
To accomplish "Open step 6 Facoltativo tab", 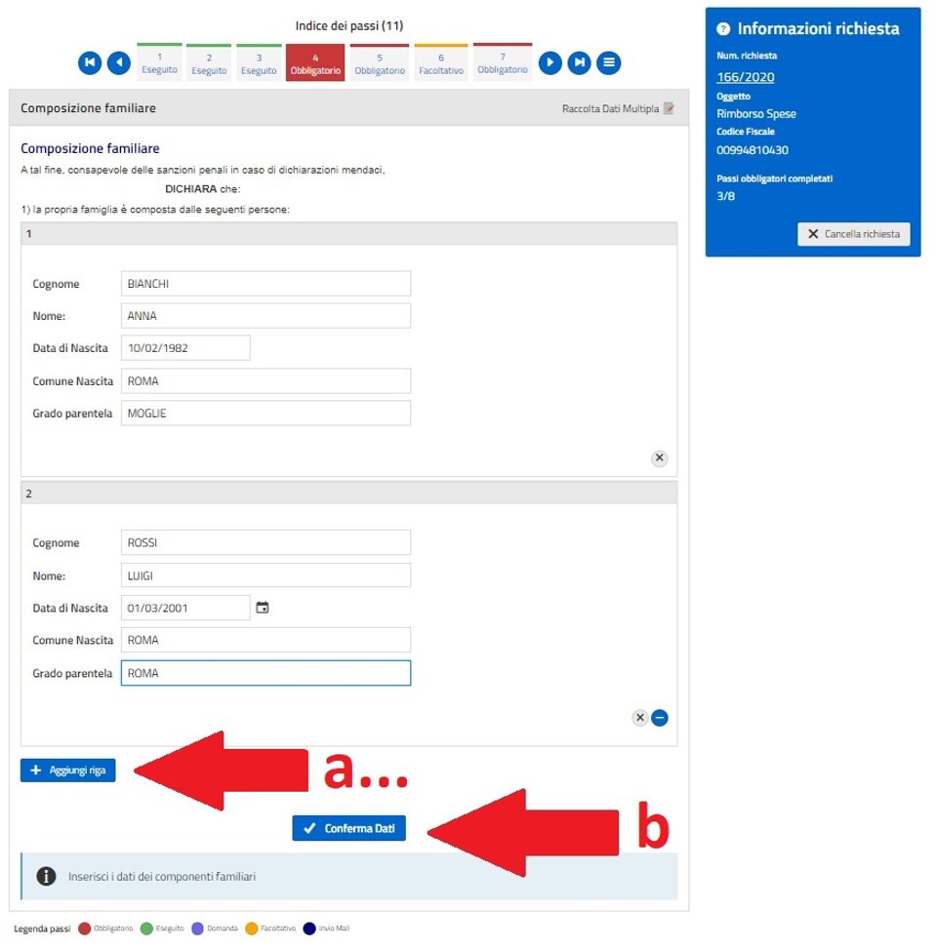I will (x=441, y=63).
